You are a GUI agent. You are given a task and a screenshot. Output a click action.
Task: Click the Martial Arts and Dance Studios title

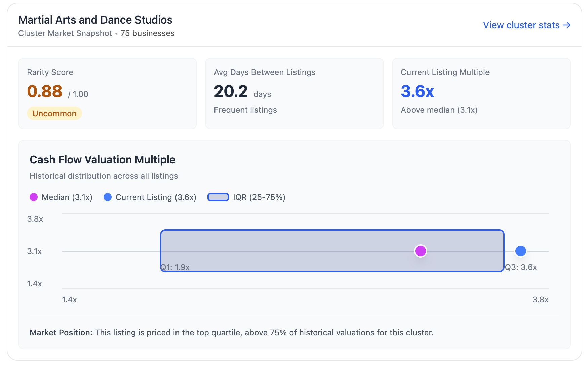click(x=95, y=20)
